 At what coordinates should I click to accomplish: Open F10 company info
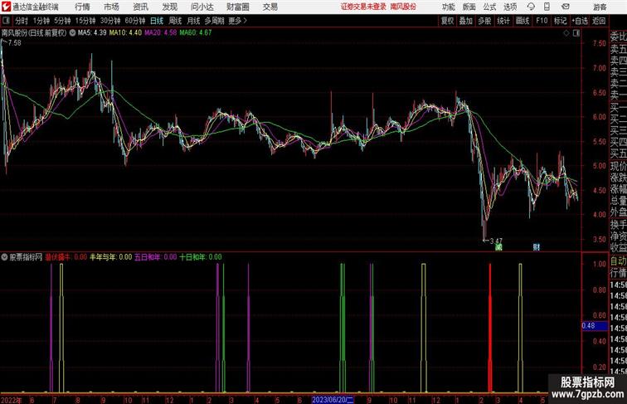(542, 21)
